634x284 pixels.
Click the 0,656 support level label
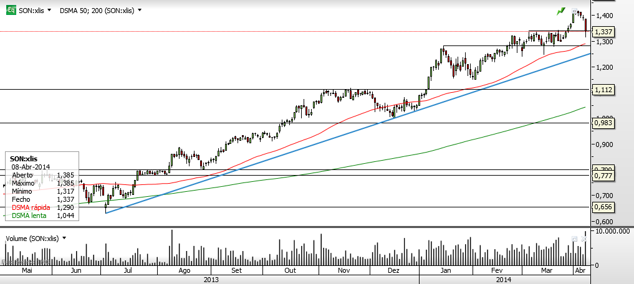(603, 207)
